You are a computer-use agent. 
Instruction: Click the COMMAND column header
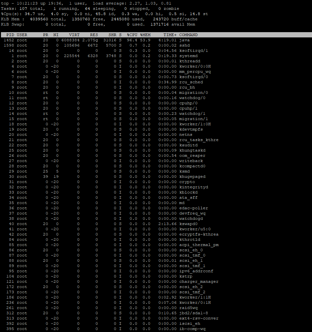point(188,35)
